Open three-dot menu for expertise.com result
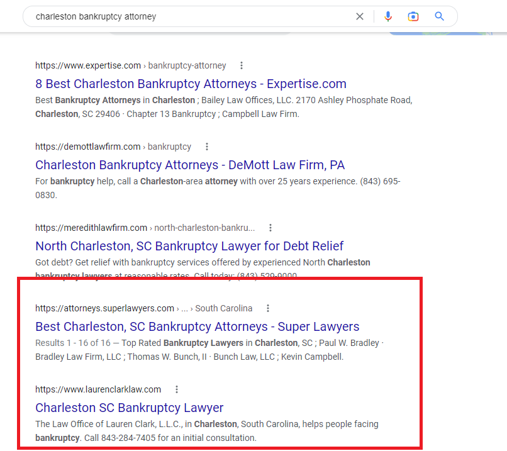The width and height of the screenshot is (507, 451). click(x=241, y=65)
